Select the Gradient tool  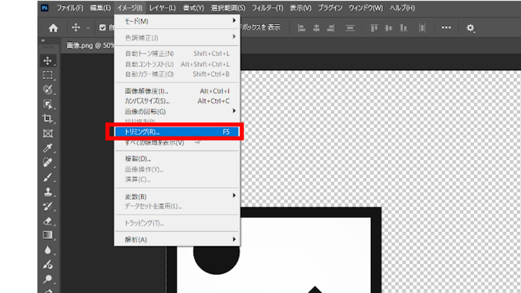[x=47, y=235]
